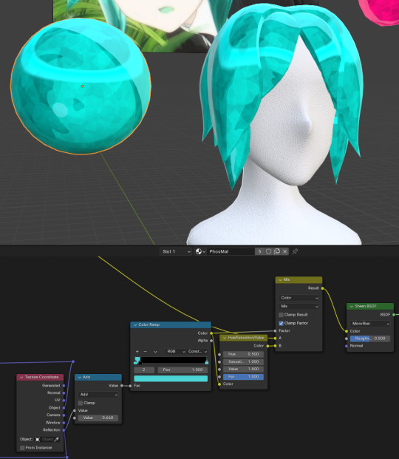Click the Generated output socket

point(64,386)
